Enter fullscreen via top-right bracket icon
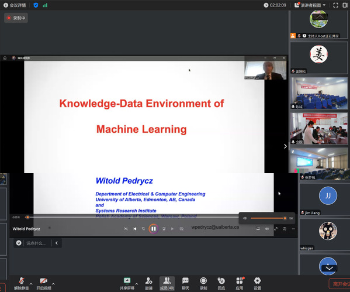The image size is (350, 292). click(336, 5)
